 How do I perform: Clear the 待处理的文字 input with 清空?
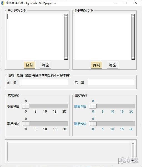click(45, 65)
